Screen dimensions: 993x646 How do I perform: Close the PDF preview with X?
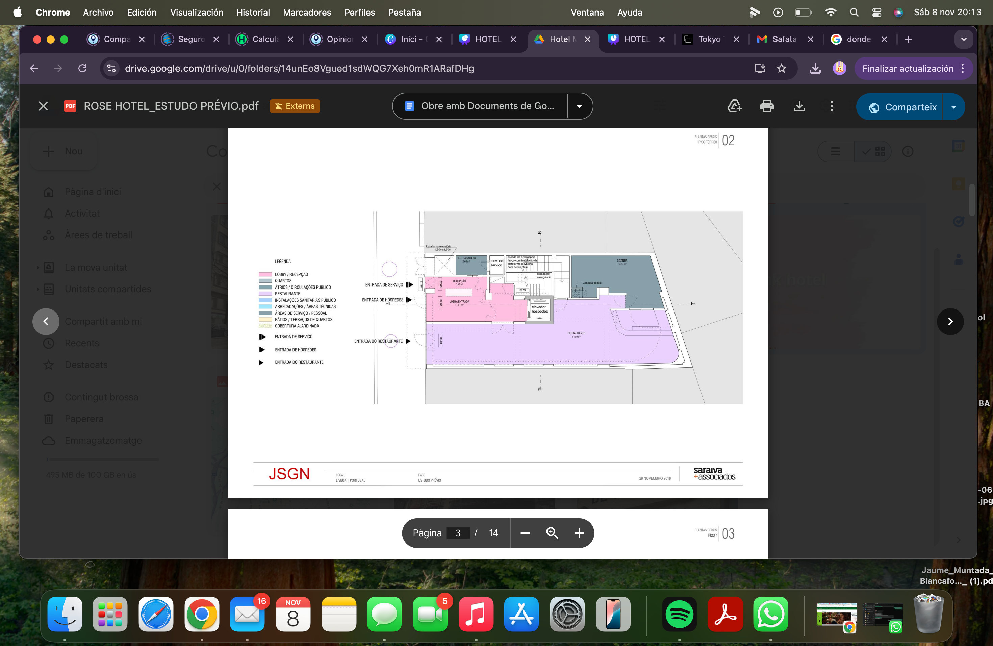tap(43, 106)
